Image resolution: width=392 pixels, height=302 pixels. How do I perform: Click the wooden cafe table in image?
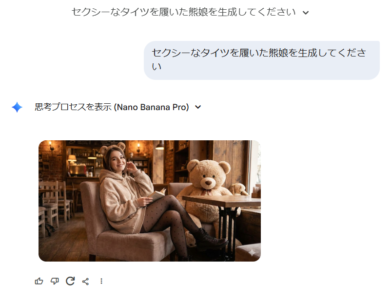click(x=222, y=201)
